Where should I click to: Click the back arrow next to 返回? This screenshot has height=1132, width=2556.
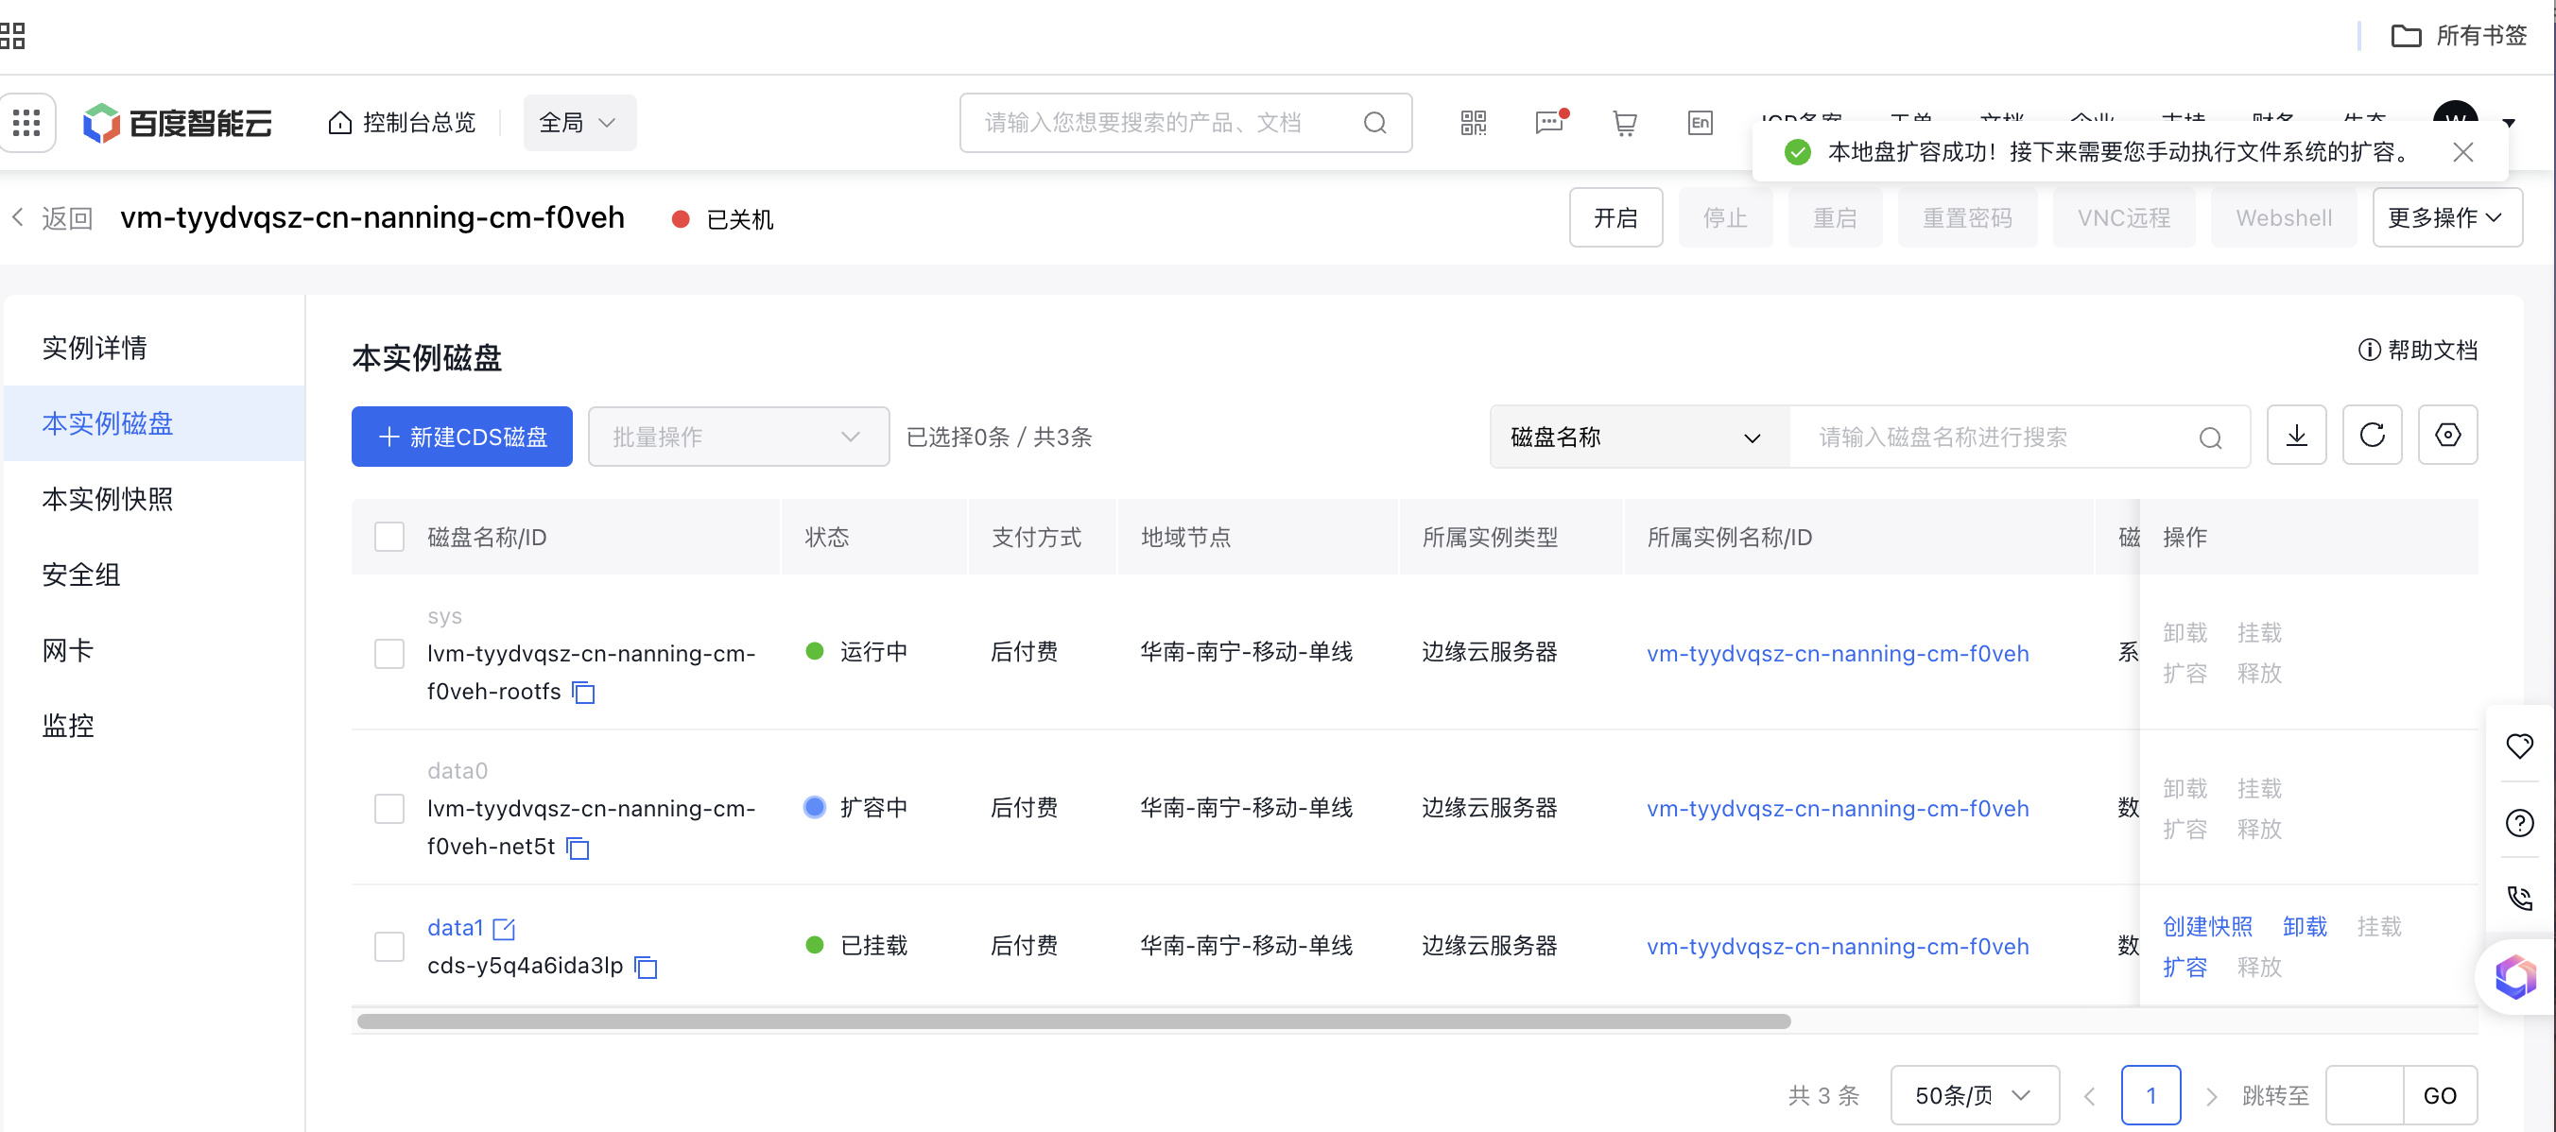pyautogui.click(x=17, y=217)
